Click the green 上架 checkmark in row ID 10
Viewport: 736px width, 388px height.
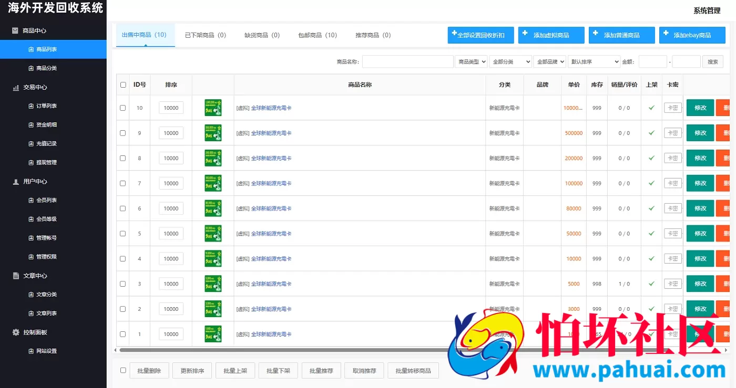click(651, 108)
